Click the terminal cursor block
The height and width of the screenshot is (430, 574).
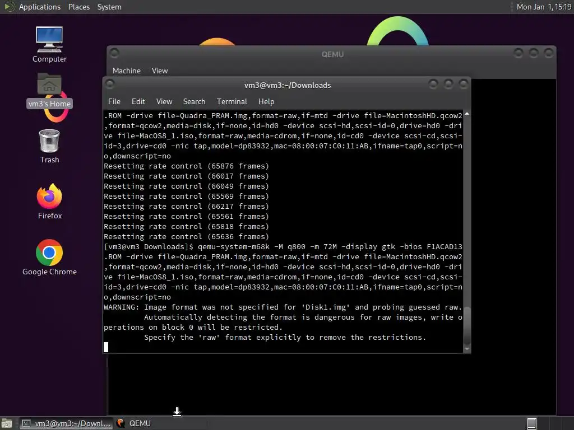pyautogui.click(x=106, y=347)
